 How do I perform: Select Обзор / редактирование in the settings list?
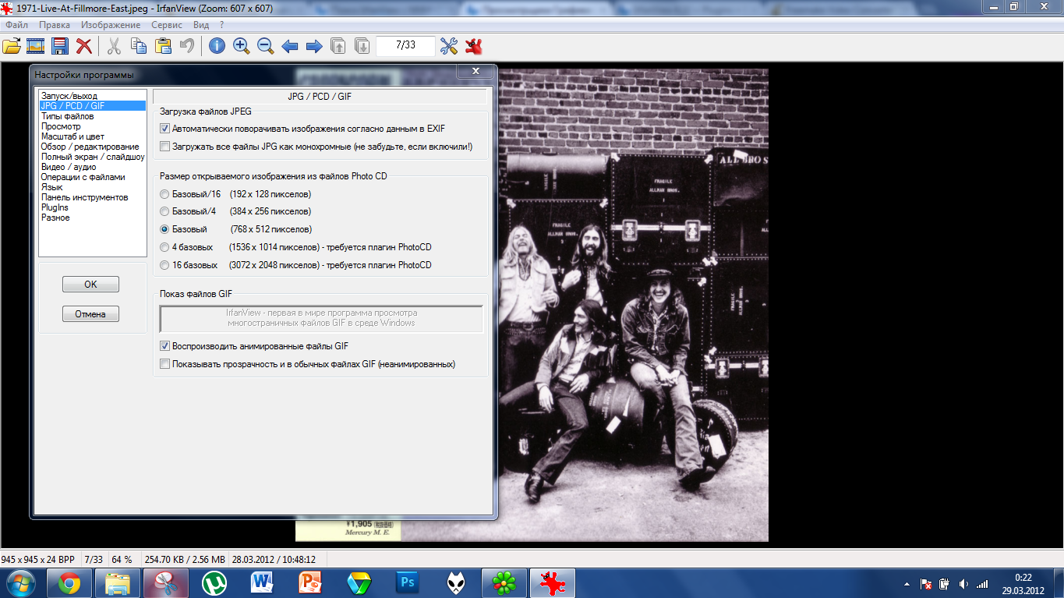[x=93, y=147]
